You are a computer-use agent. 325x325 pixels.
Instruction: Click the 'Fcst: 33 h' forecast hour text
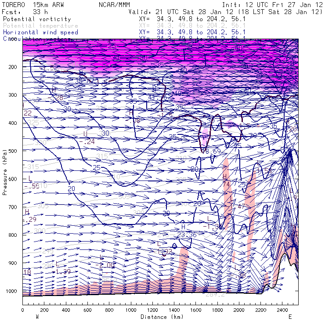click(x=25, y=11)
